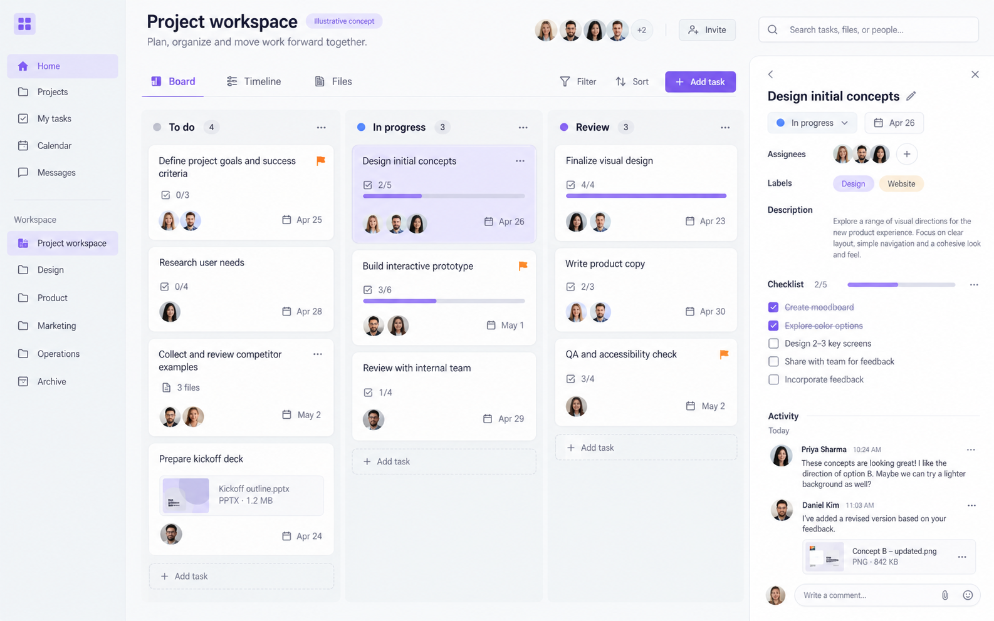Image resolution: width=994 pixels, height=621 pixels.
Task: Check Share with team for feedback
Action: pyautogui.click(x=773, y=362)
